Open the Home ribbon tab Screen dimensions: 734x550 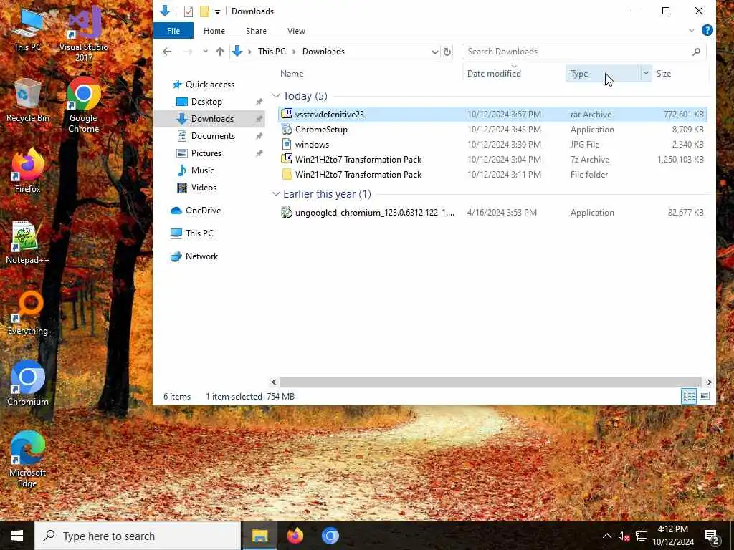click(x=214, y=31)
